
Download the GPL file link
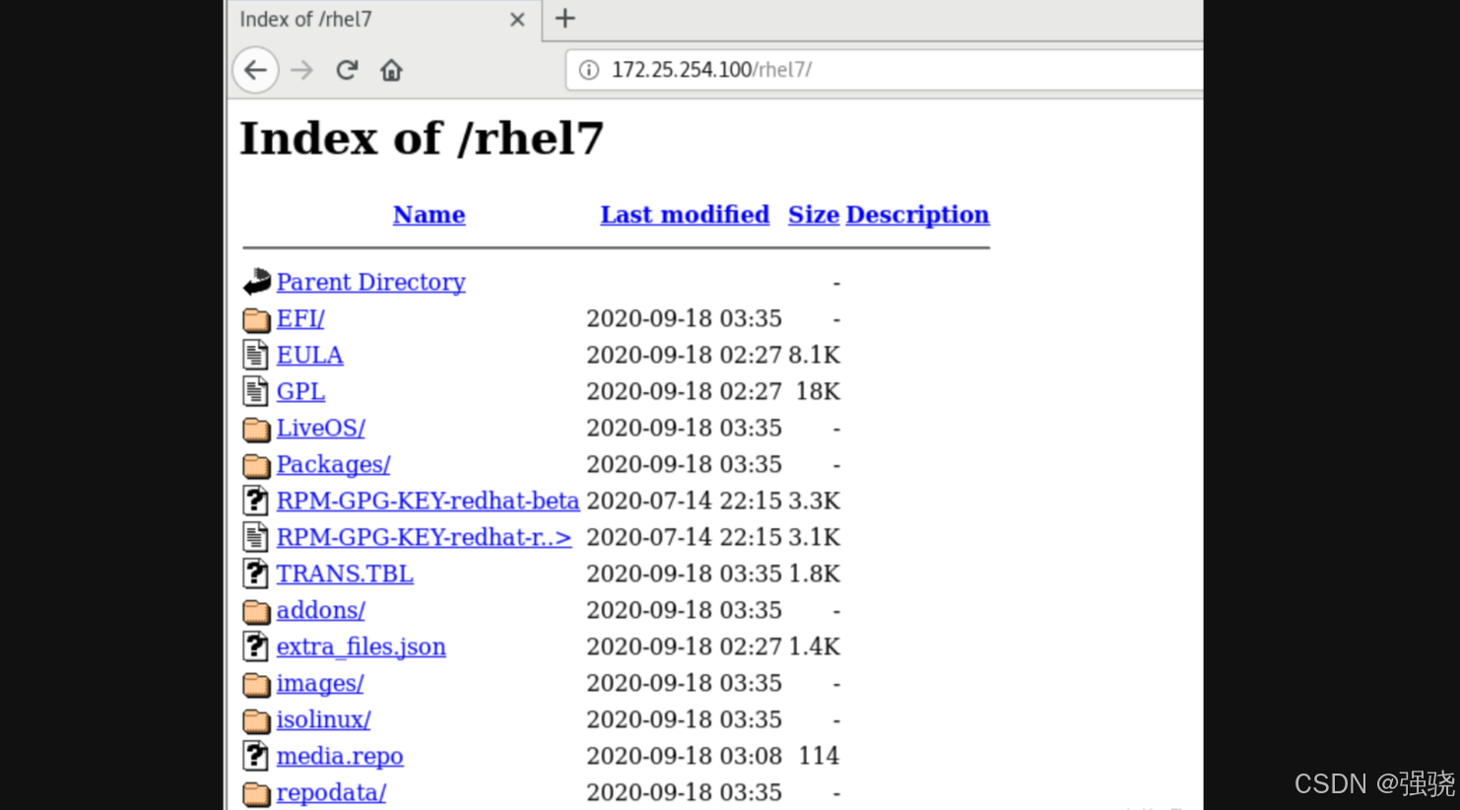pyautogui.click(x=299, y=391)
